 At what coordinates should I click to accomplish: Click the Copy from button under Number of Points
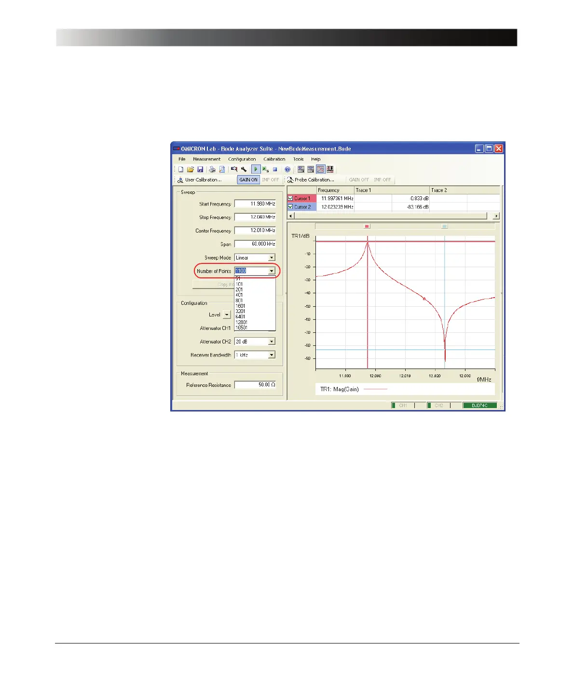point(214,285)
